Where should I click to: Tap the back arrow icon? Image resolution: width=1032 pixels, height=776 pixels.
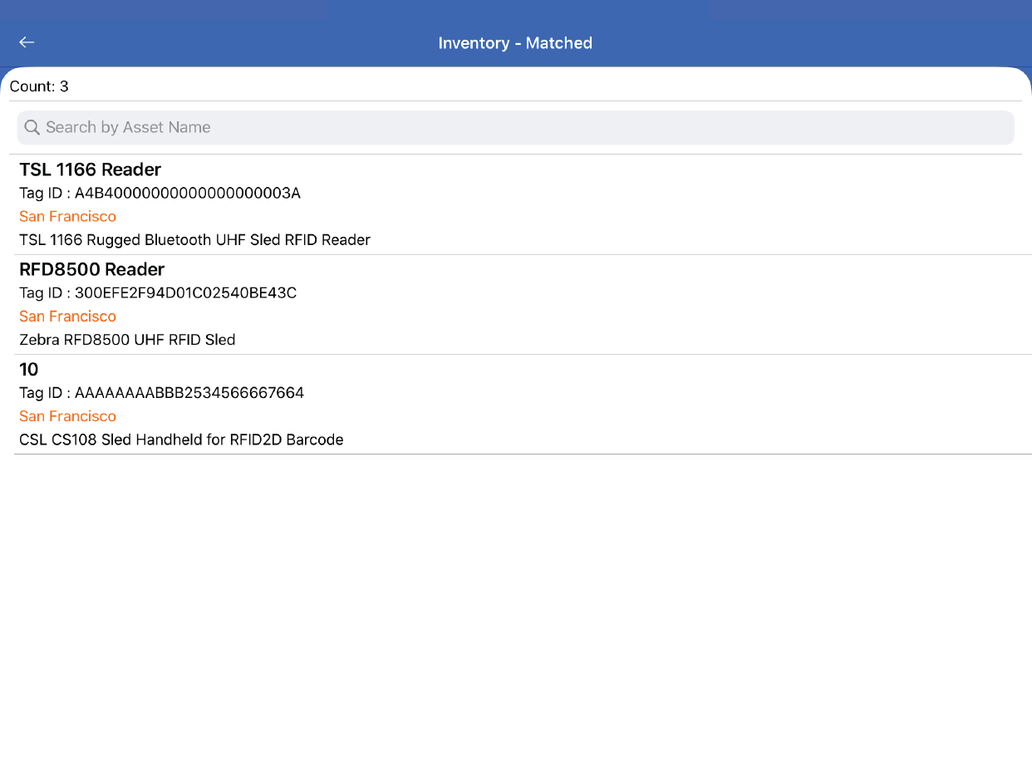pos(27,42)
